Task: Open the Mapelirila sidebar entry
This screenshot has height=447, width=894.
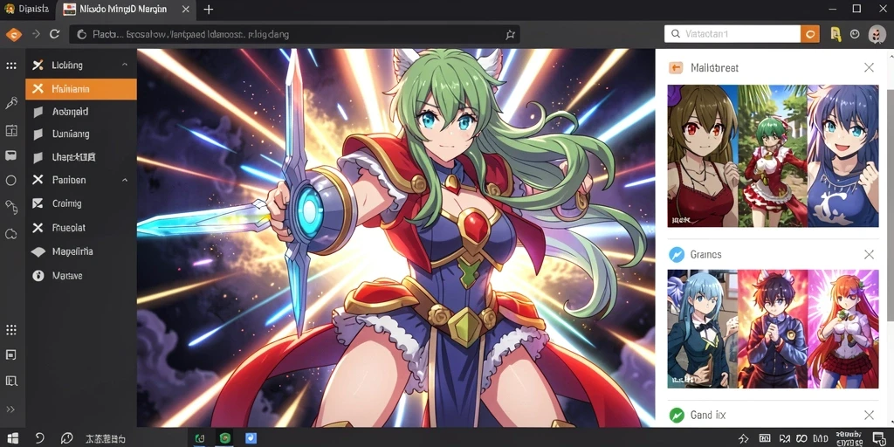Action: point(81,251)
